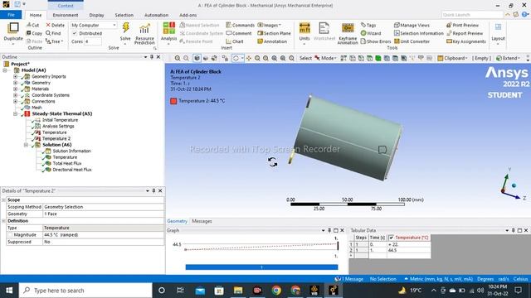Insert Commands object
Viewport: 531px width, 298px height.
pos(240,25)
